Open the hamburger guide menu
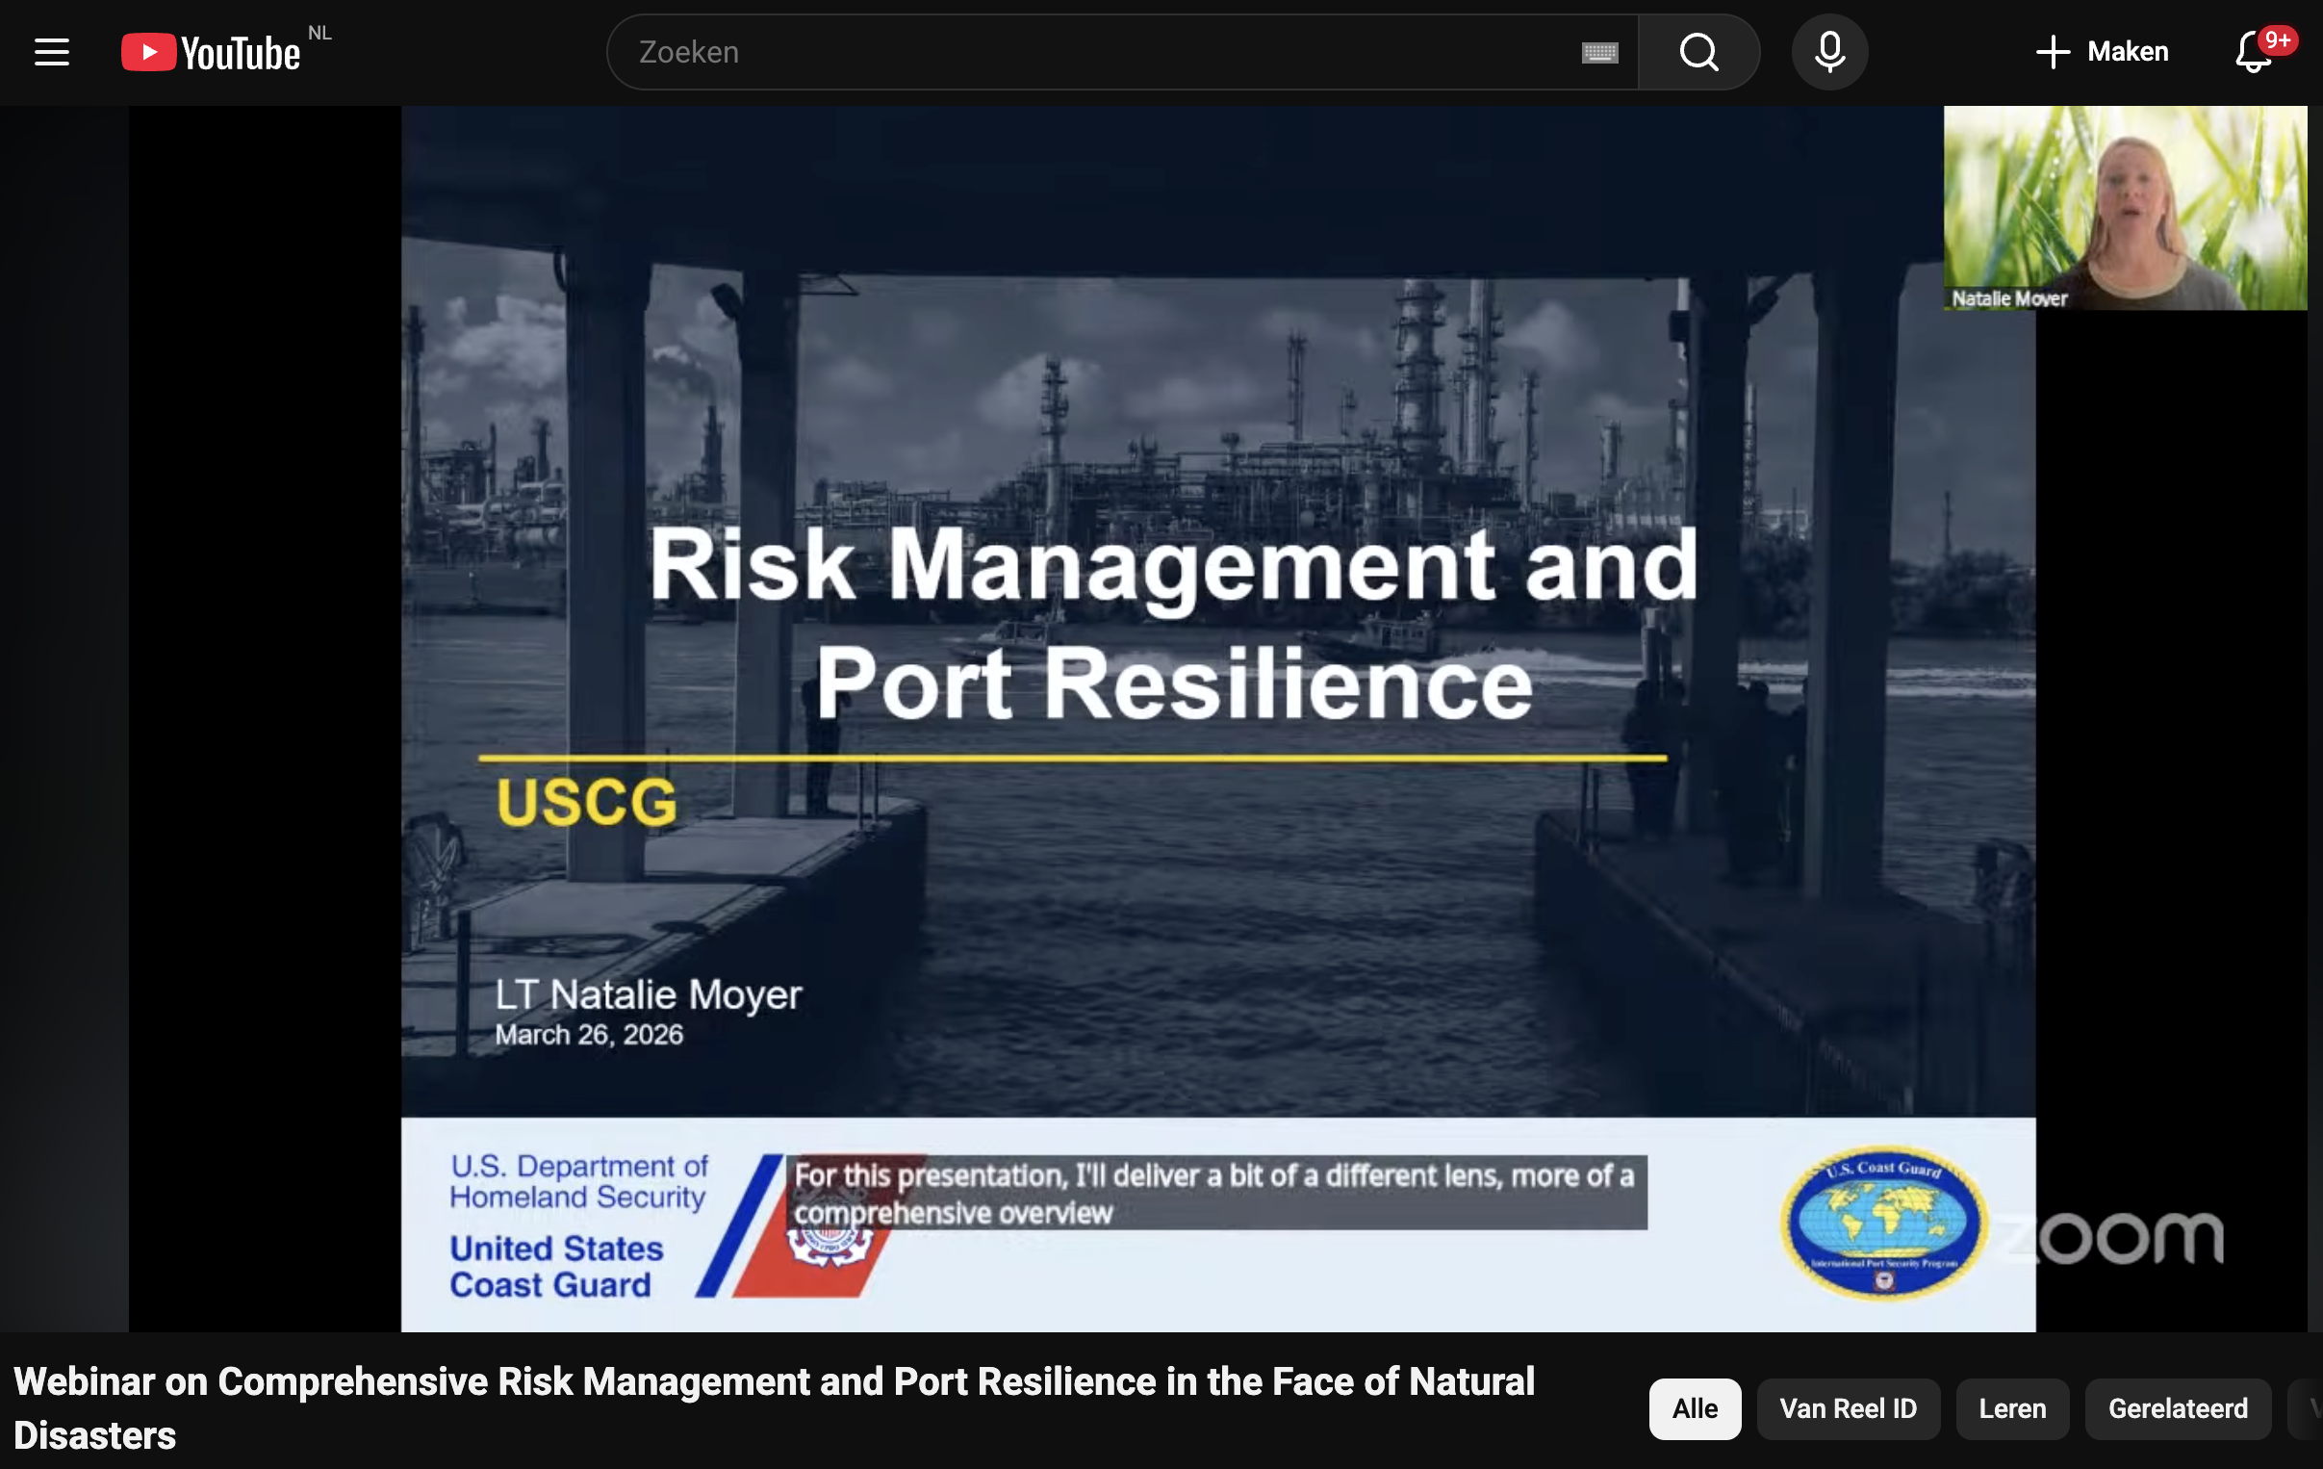Viewport: 2323px width, 1469px height. (x=52, y=52)
